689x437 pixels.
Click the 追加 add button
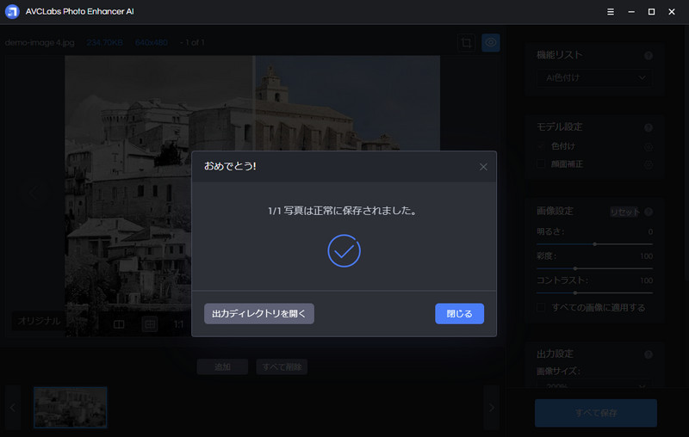222,366
